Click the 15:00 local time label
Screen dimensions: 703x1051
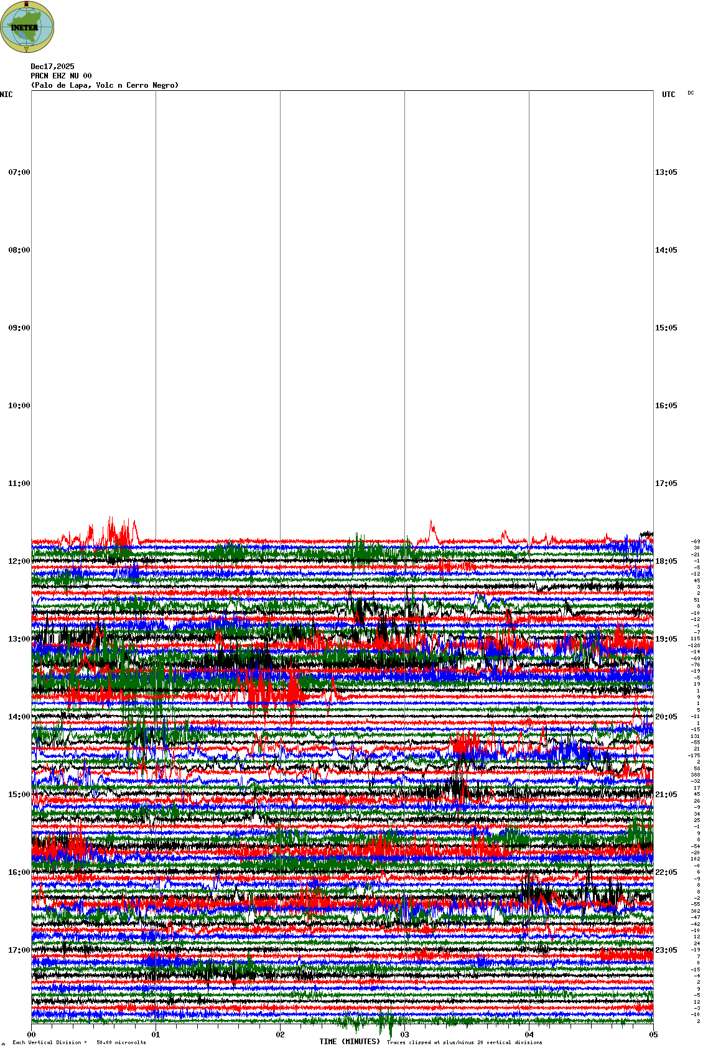click(19, 795)
